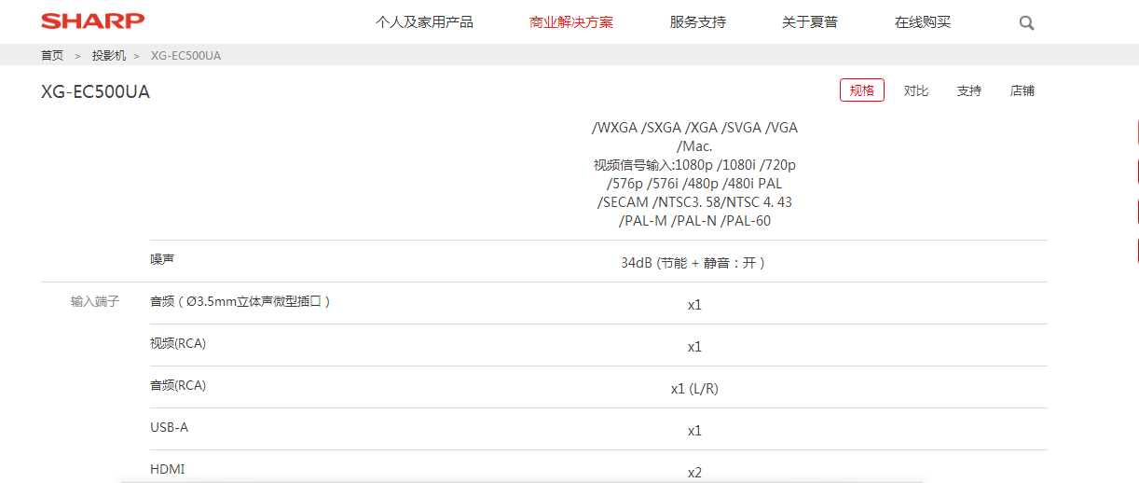This screenshot has width=1139, height=483.
Task: Click the HDMI specification row label
Action: 167,469
